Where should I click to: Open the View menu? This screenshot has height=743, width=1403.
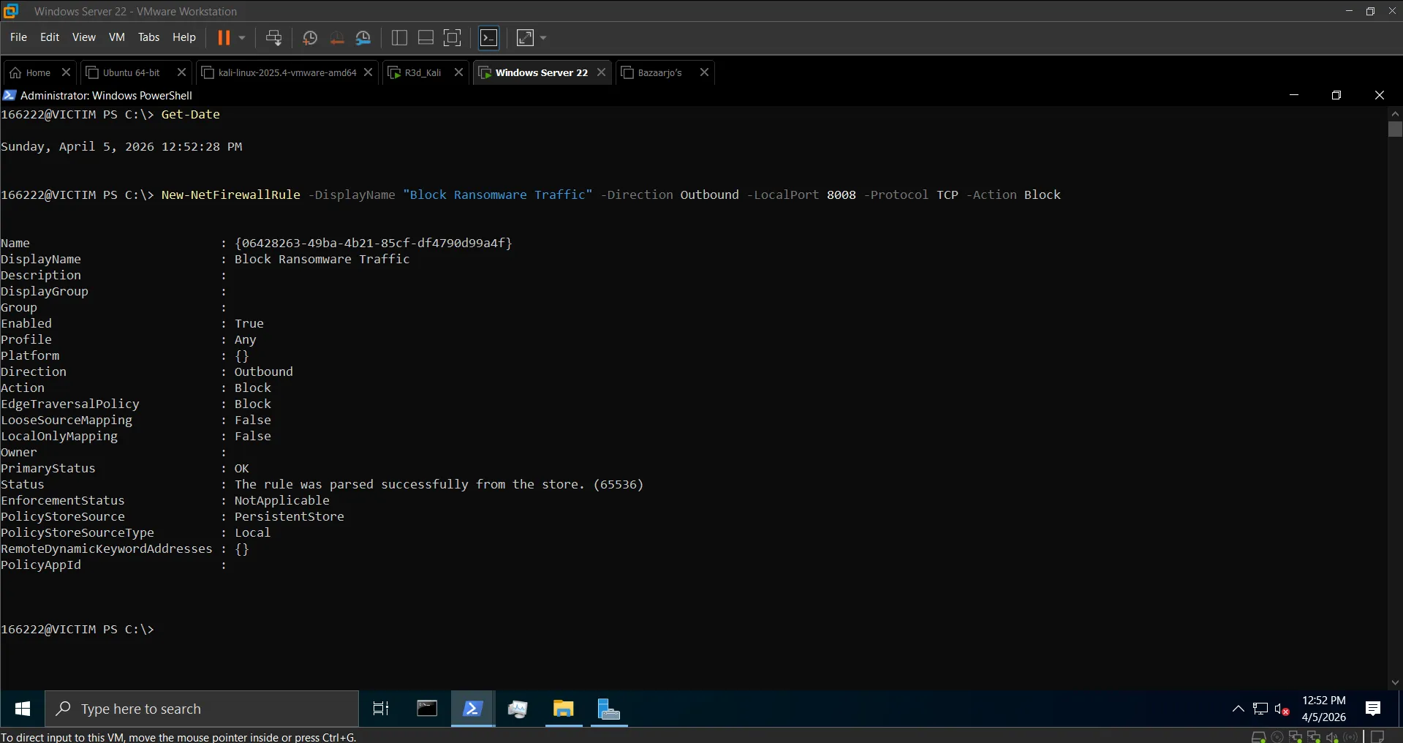[83, 37]
